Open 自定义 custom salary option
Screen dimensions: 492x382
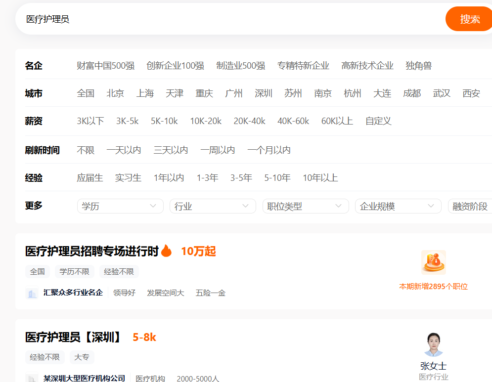378,121
